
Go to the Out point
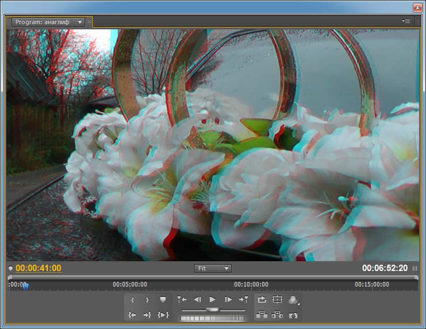[x=147, y=315]
